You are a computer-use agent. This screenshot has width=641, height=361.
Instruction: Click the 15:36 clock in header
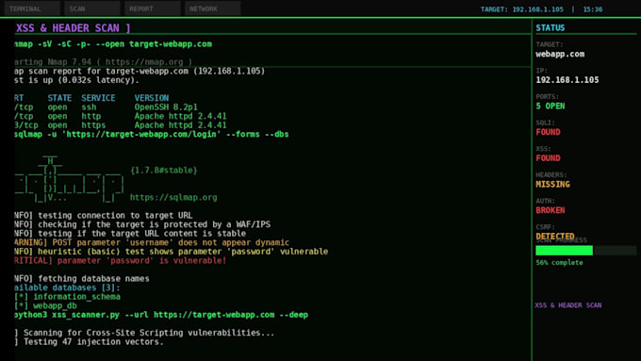[592, 9]
